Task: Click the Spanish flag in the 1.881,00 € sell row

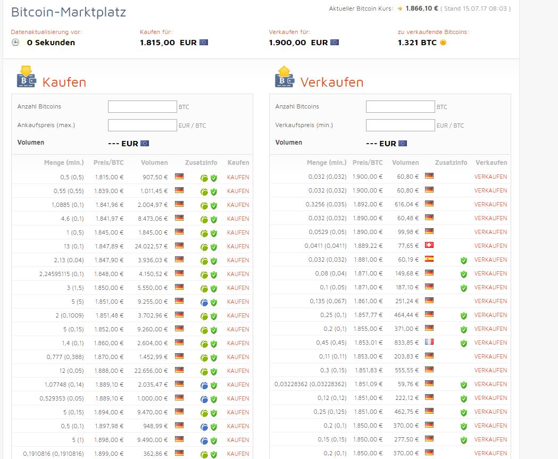Action: click(429, 259)
